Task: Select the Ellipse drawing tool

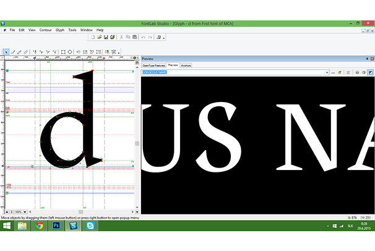Action: click(x=70, y=52)
